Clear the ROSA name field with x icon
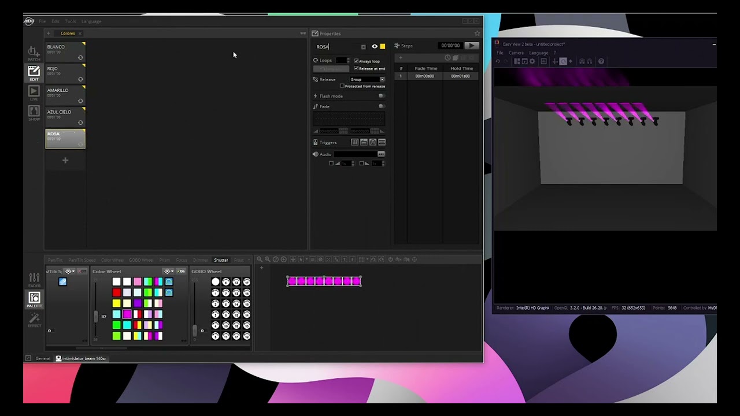 (363, 47)
